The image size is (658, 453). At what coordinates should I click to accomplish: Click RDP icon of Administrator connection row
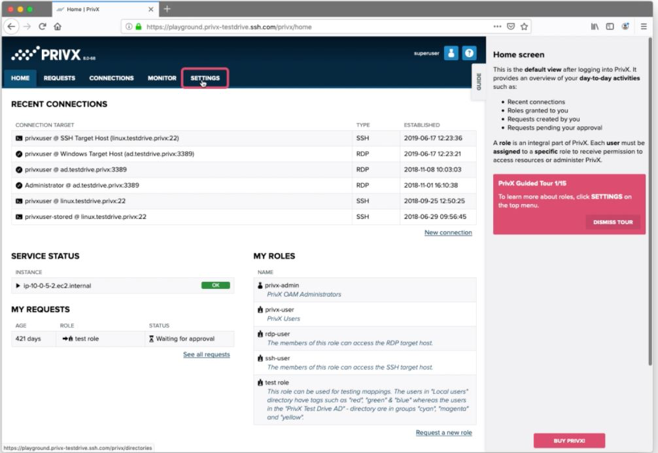point(19,186)
